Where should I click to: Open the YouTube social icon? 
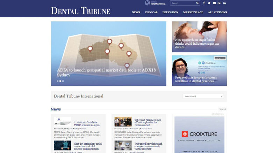tap(214, 3)
